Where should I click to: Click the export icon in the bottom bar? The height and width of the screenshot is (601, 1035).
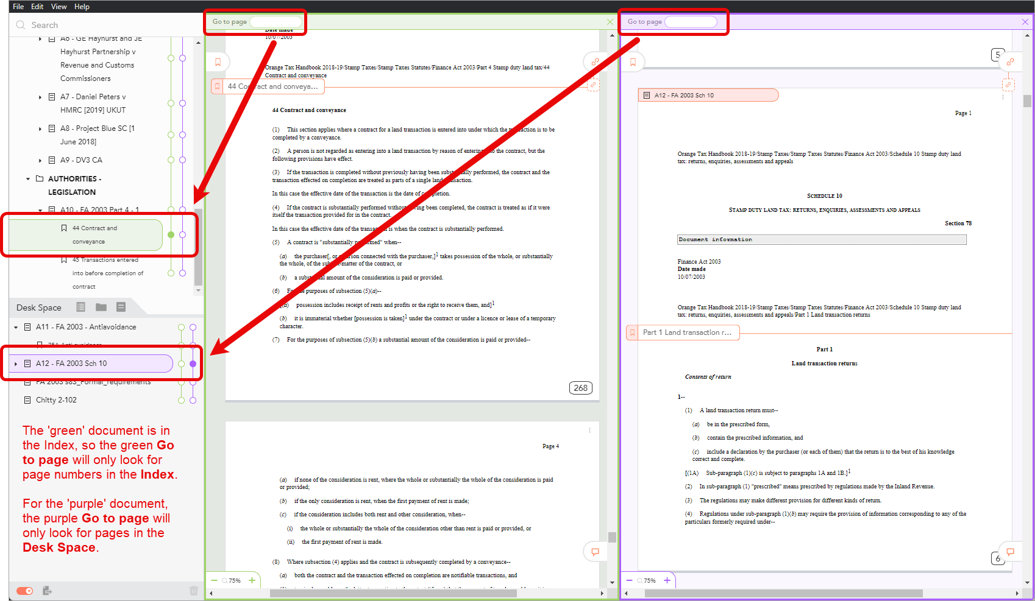pyautogui.click(x=48, y=591)
